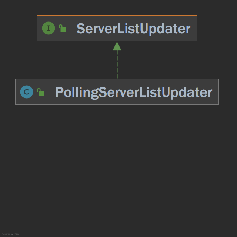Select the PollingServerListUpdater name label
Viewport: 237px width, 237px height.
coord(134,93)
